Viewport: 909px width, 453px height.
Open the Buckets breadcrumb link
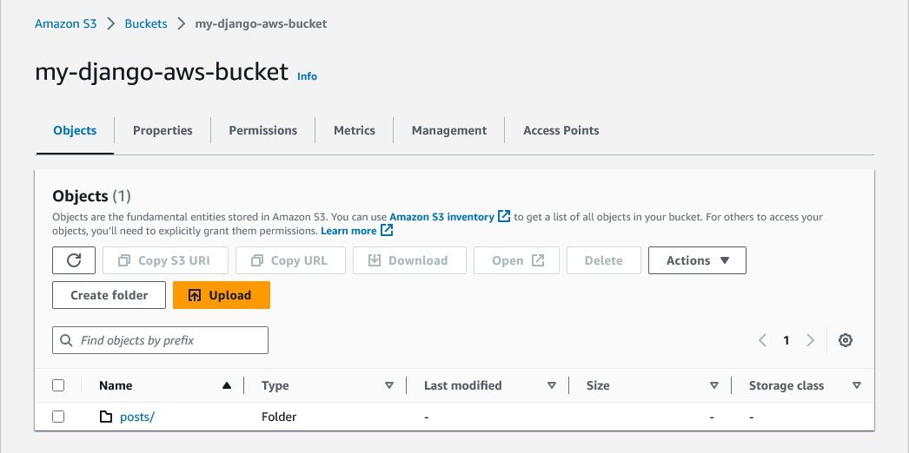[146, 23]
